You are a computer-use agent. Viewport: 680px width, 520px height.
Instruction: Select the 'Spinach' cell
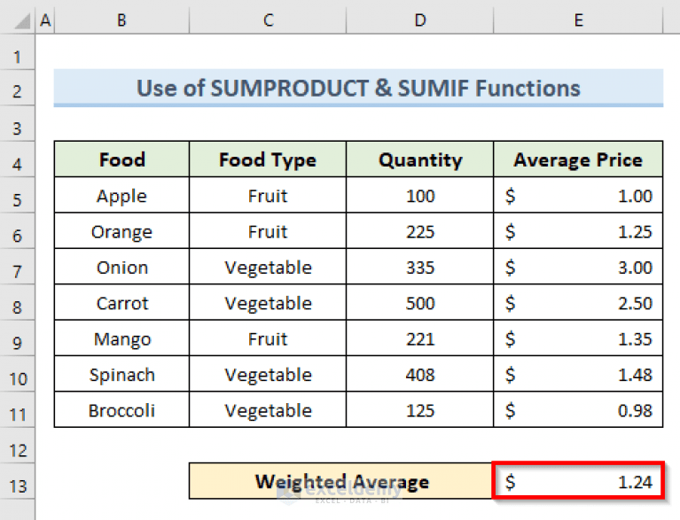pos(121,375)
